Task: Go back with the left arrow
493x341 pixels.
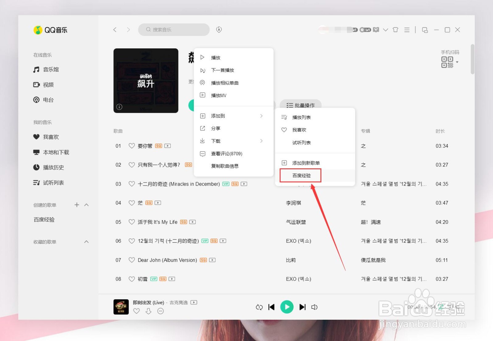Action: pyautogui.click(x=115, y=30)
